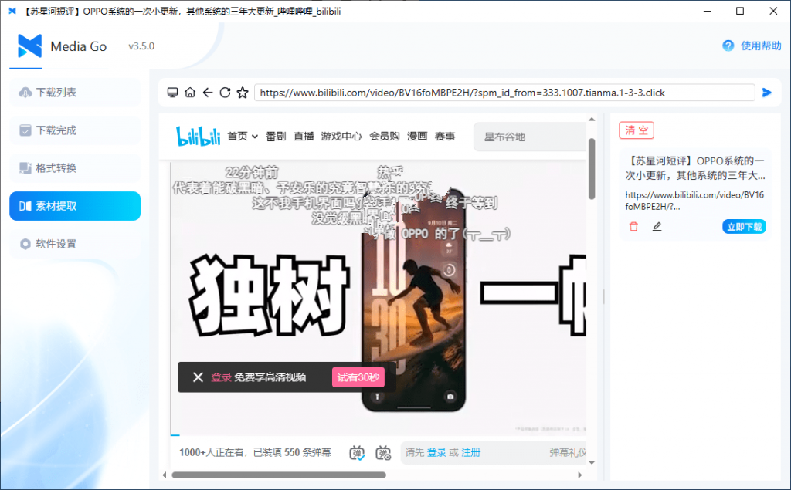Switch to 格式转换 sidebar tab
Image resolution: width=791 pixels, height=490 pixels.
click(75, 168)
